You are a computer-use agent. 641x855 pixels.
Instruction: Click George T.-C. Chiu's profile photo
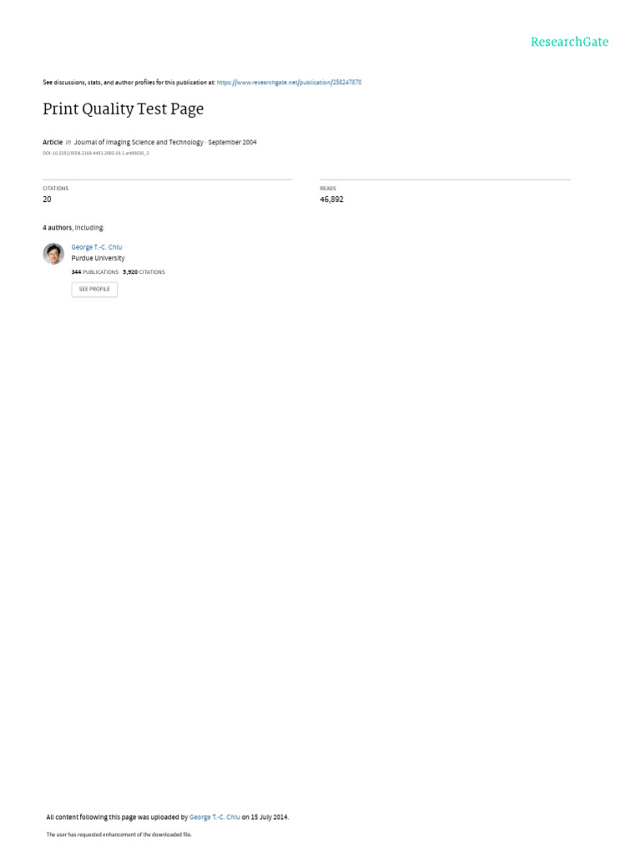(53, 254)
